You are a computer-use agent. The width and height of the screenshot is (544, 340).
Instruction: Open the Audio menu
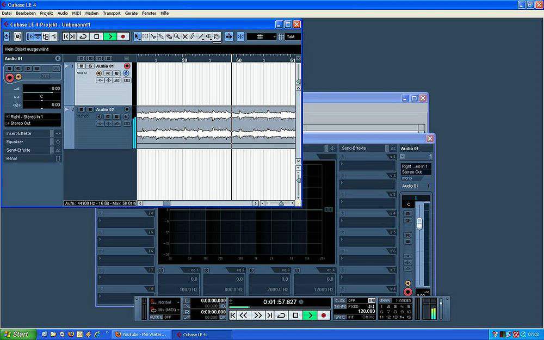click(x=63, y=13)
